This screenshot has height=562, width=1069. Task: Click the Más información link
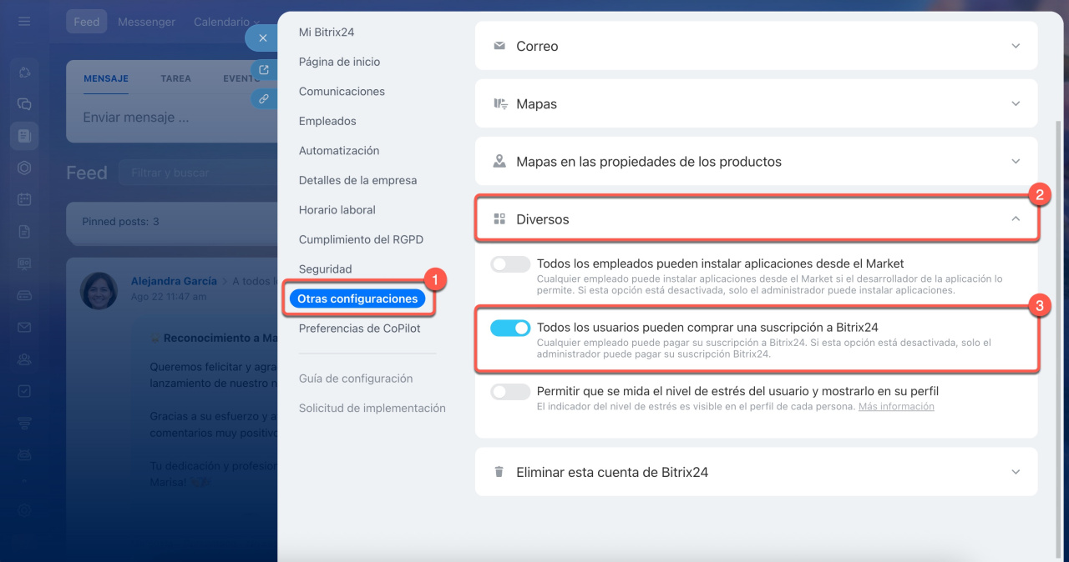(x=896, y=406)
